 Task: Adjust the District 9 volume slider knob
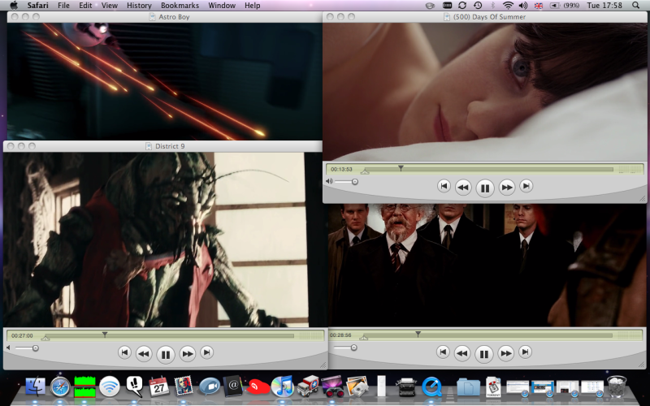tap(36, 348)
